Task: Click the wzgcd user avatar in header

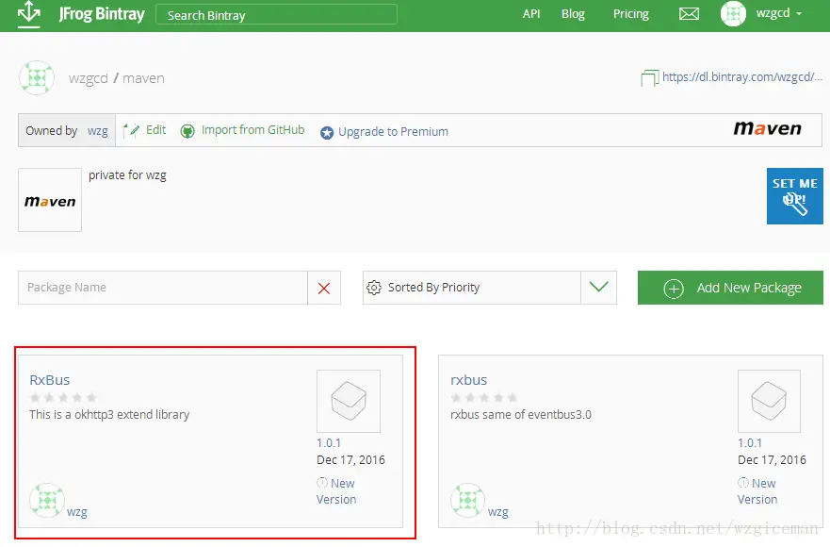Action: pos(733,14)
